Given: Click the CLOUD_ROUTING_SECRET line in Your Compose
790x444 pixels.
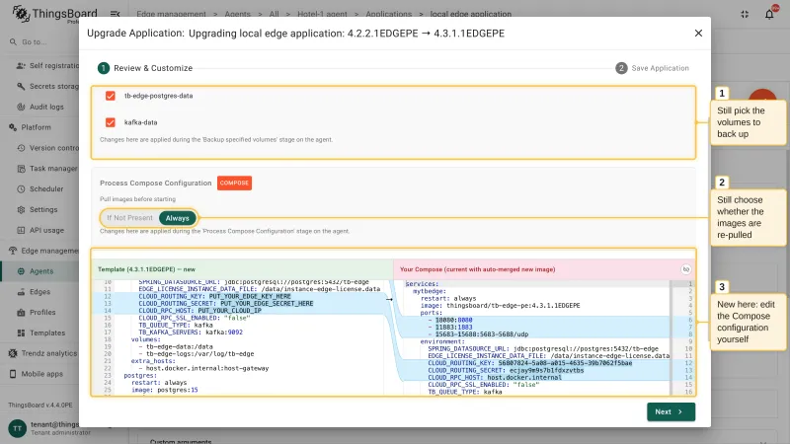Looking at the screenshot, I should pyautogui.click(x=506, y=370).
